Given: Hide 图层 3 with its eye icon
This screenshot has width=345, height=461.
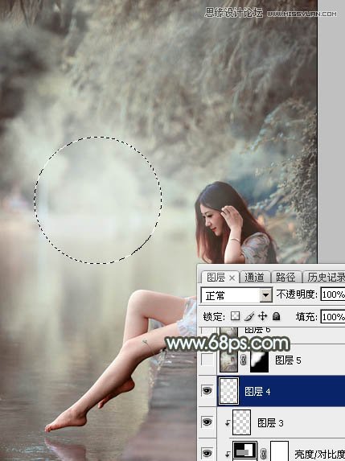Looking at the screenshot, I should point(207,422).
